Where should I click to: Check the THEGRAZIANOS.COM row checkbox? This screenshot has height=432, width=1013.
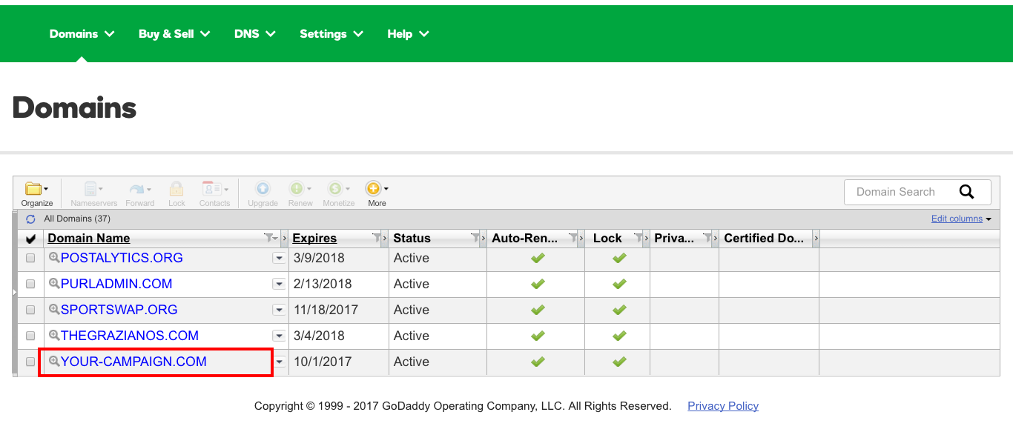(30, 336)
